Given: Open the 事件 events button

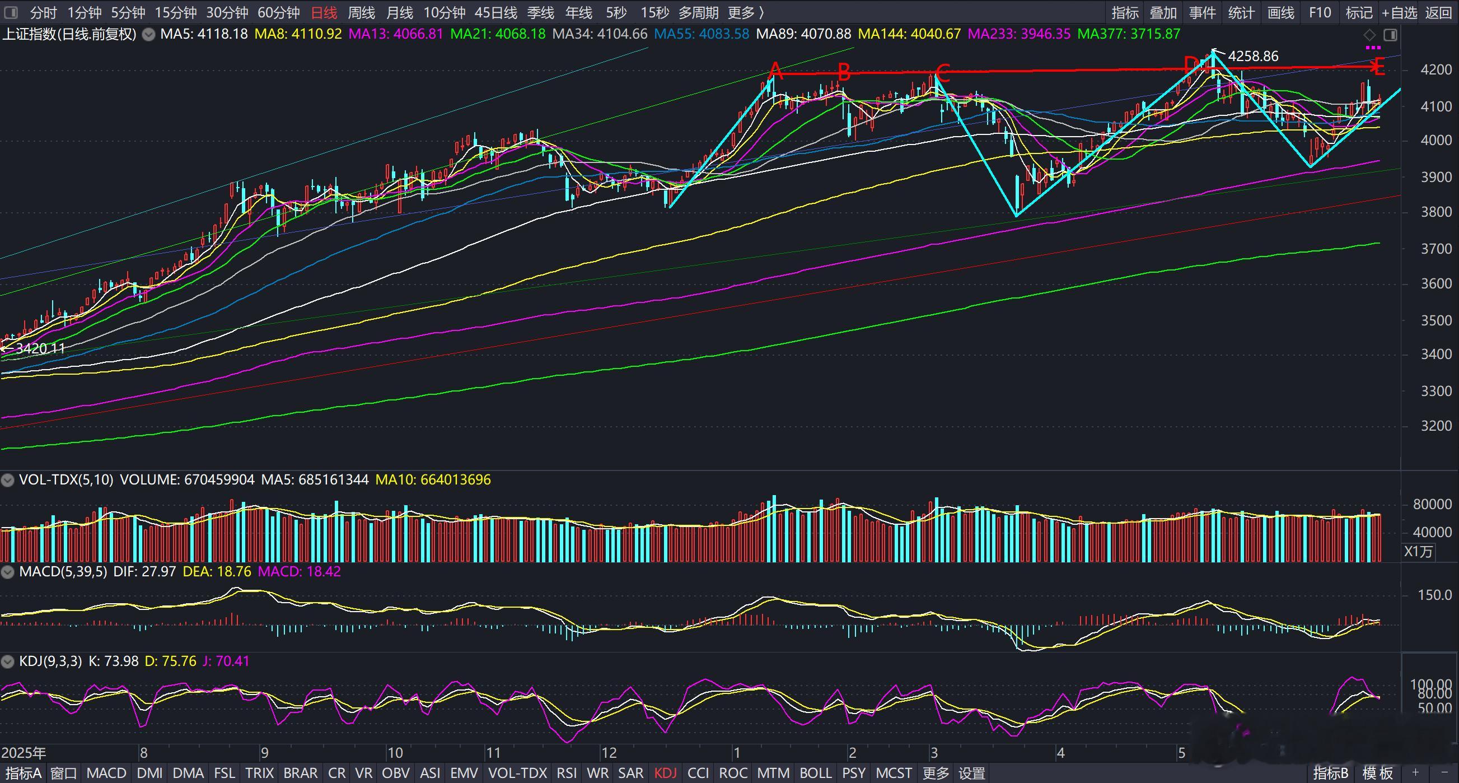Looking at the screenshot, I should point(1203,12).
